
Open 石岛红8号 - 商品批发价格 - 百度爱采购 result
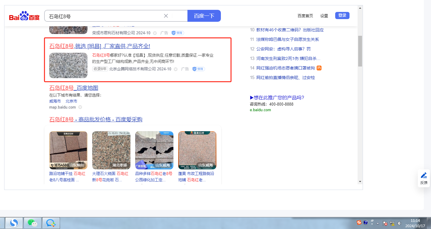tap(96, 120)
